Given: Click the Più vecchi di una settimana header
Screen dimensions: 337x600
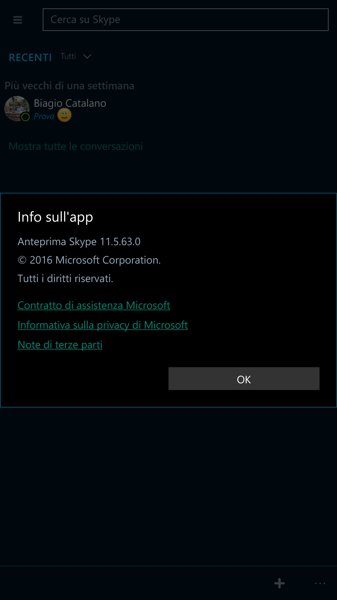Looking at the screenshot, I should click(x=70, y=86).
